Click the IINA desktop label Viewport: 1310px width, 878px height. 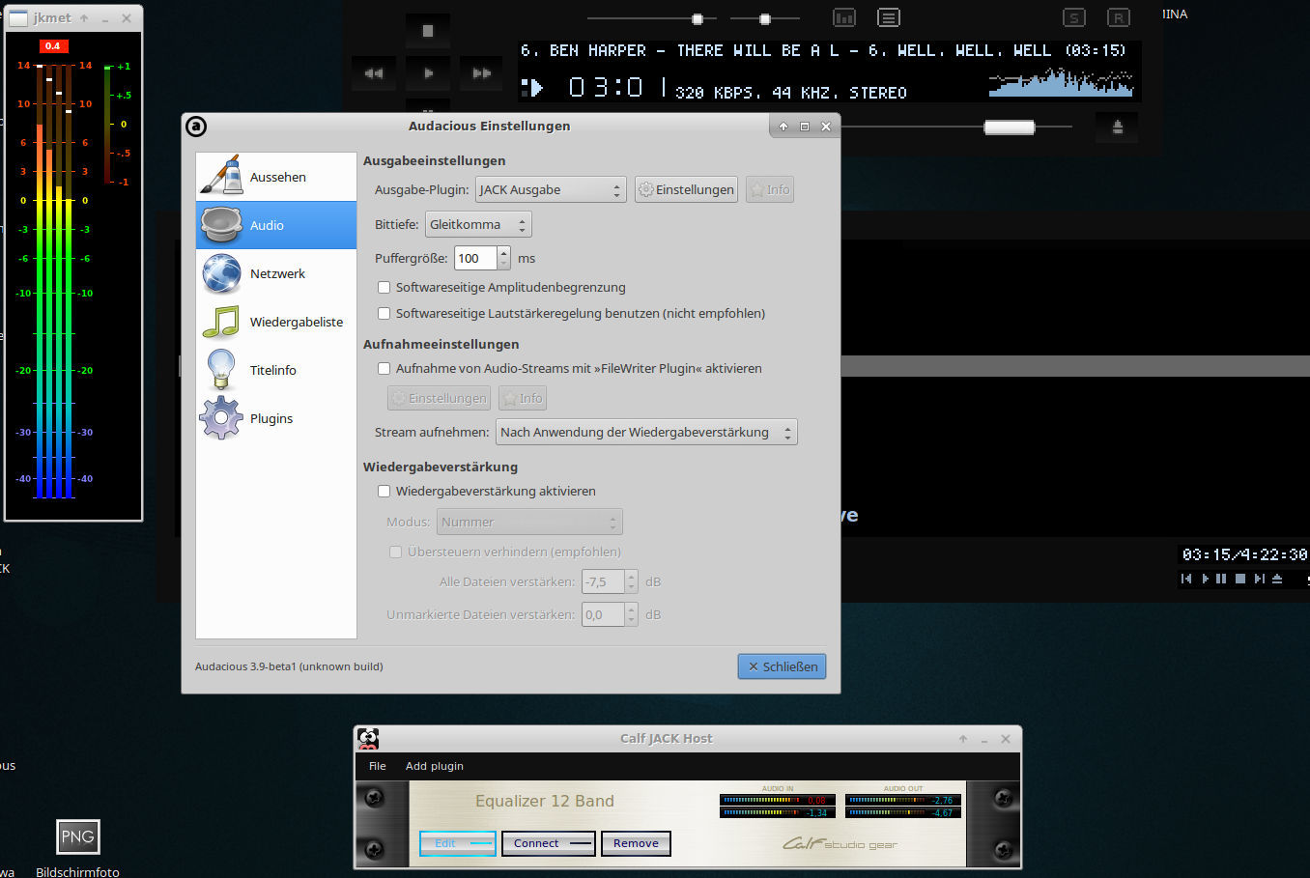click(1175, 14)
